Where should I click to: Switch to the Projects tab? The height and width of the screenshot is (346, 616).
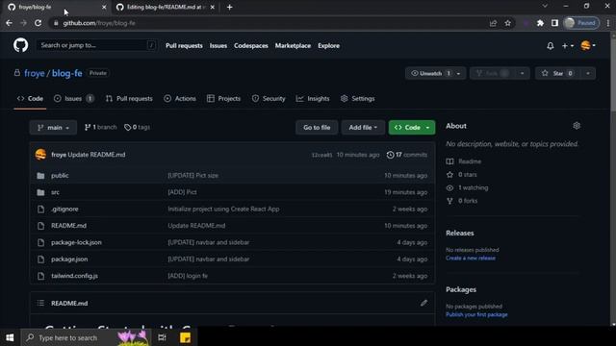point(223,98)
